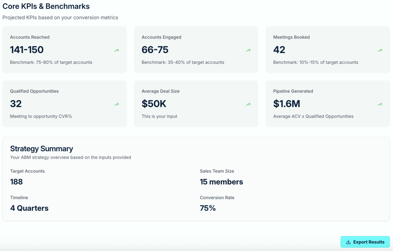Image resolution: width=393 pixels, height=251 pixels.
Task: Click the trend arrow icon in Accounts Engaged card
Action: tap(248, 50)
